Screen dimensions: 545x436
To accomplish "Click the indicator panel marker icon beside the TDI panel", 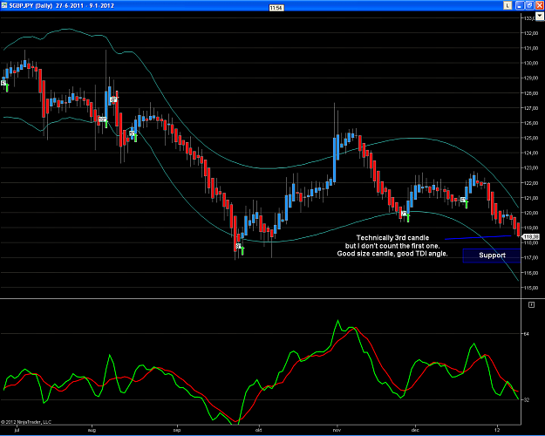I will (x=531, y=304).
